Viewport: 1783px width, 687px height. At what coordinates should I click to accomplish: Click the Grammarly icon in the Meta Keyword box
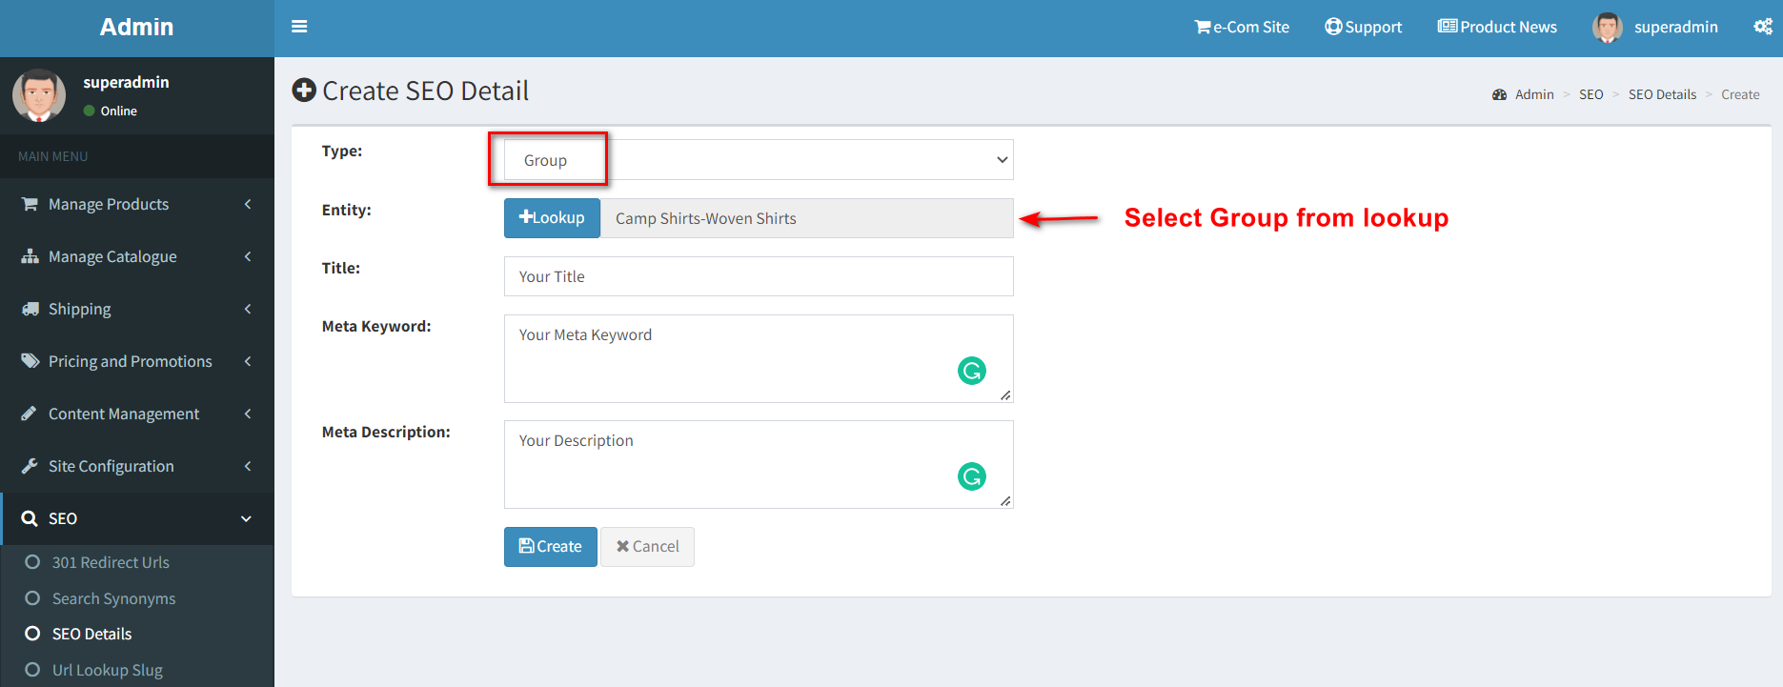(972, 371)
